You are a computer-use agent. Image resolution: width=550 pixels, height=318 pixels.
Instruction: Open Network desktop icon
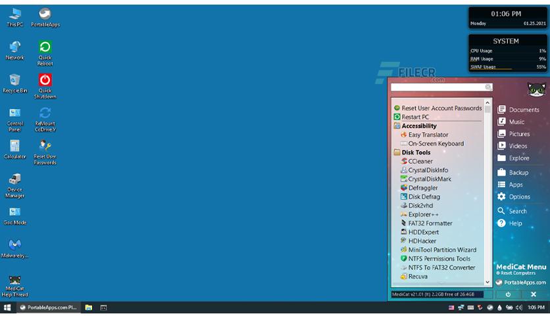click(14, 51)
